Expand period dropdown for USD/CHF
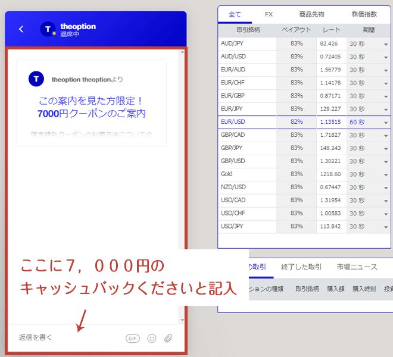Image resolution: width=393 pixels, height=357 pixels. coord(386,214)
